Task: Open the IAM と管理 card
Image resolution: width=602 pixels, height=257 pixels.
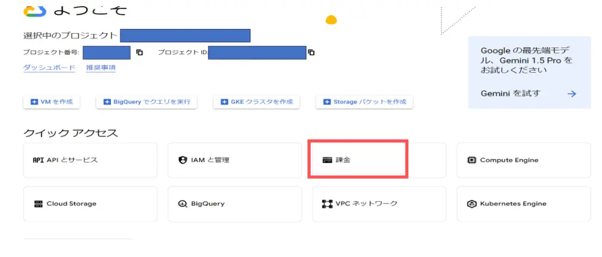Action: point(235,160)
